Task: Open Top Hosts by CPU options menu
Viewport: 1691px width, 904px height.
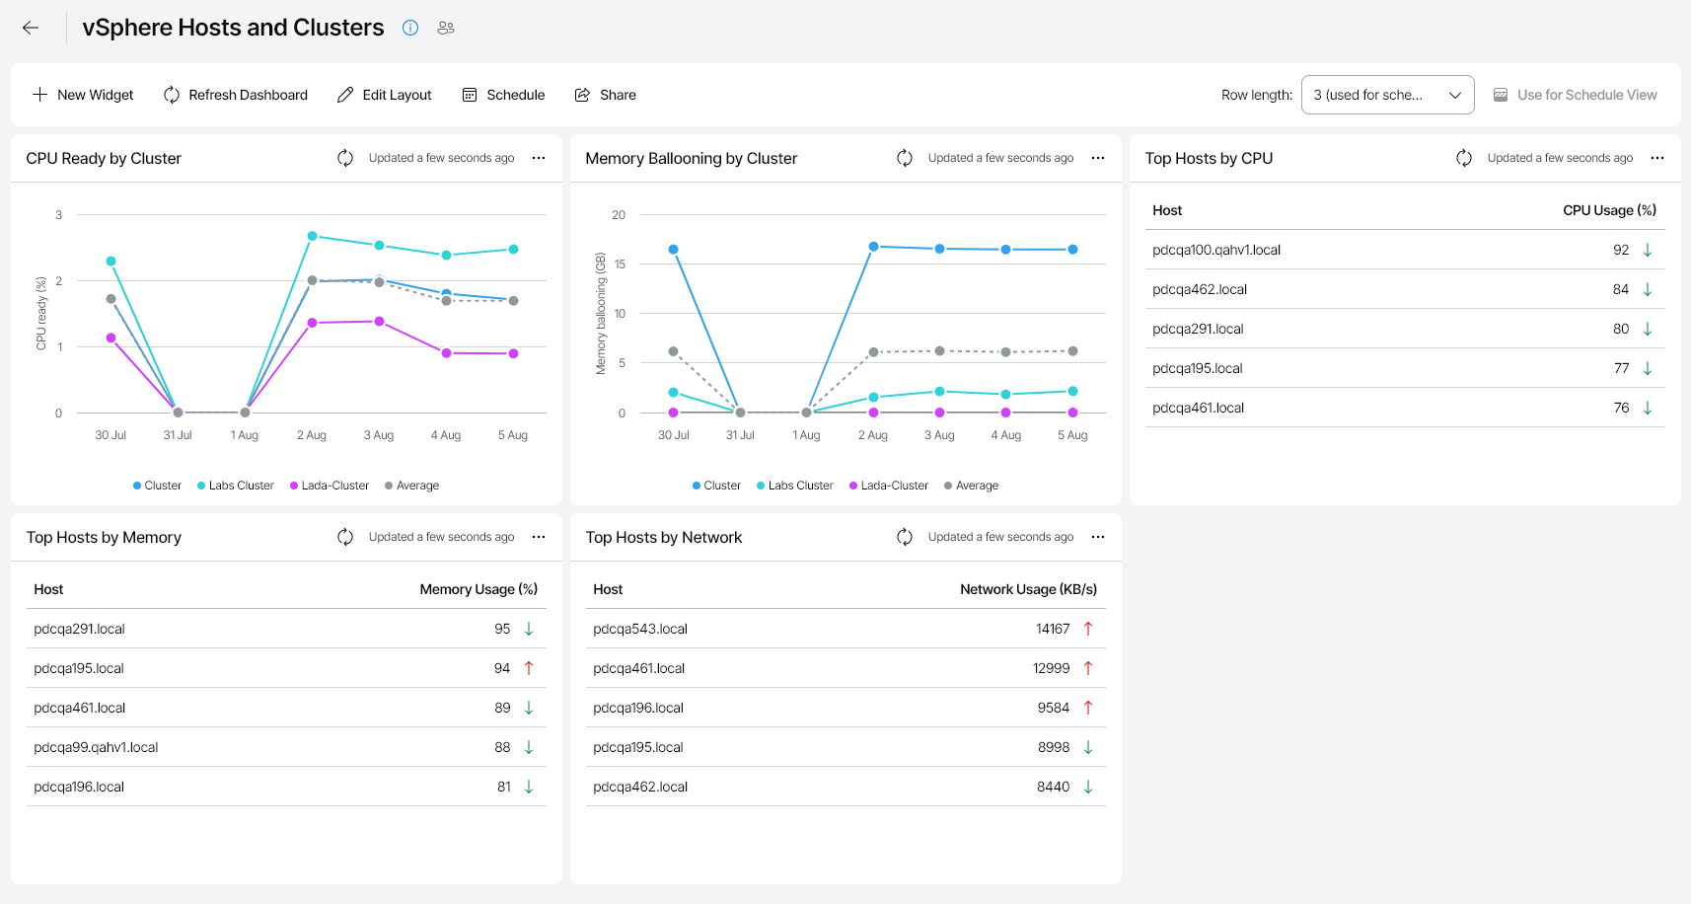Action: click(1657, 158)
